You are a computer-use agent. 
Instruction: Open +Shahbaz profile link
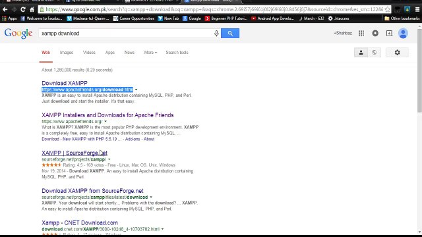pos(343,34)
